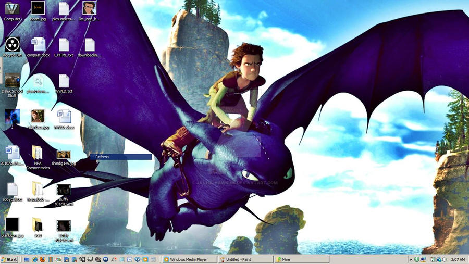
Task: Click the green circle system tray icon
Action: pyautogui.click(x=417, y=259)
